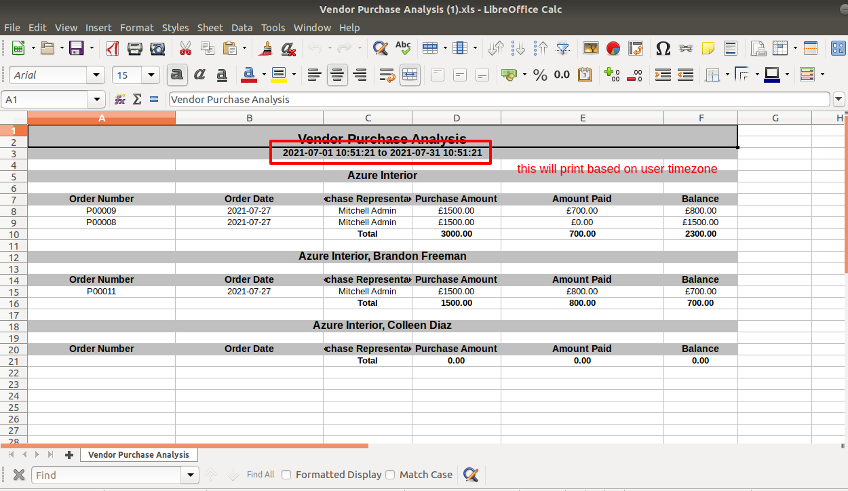Toggle Print Preview

157,48
